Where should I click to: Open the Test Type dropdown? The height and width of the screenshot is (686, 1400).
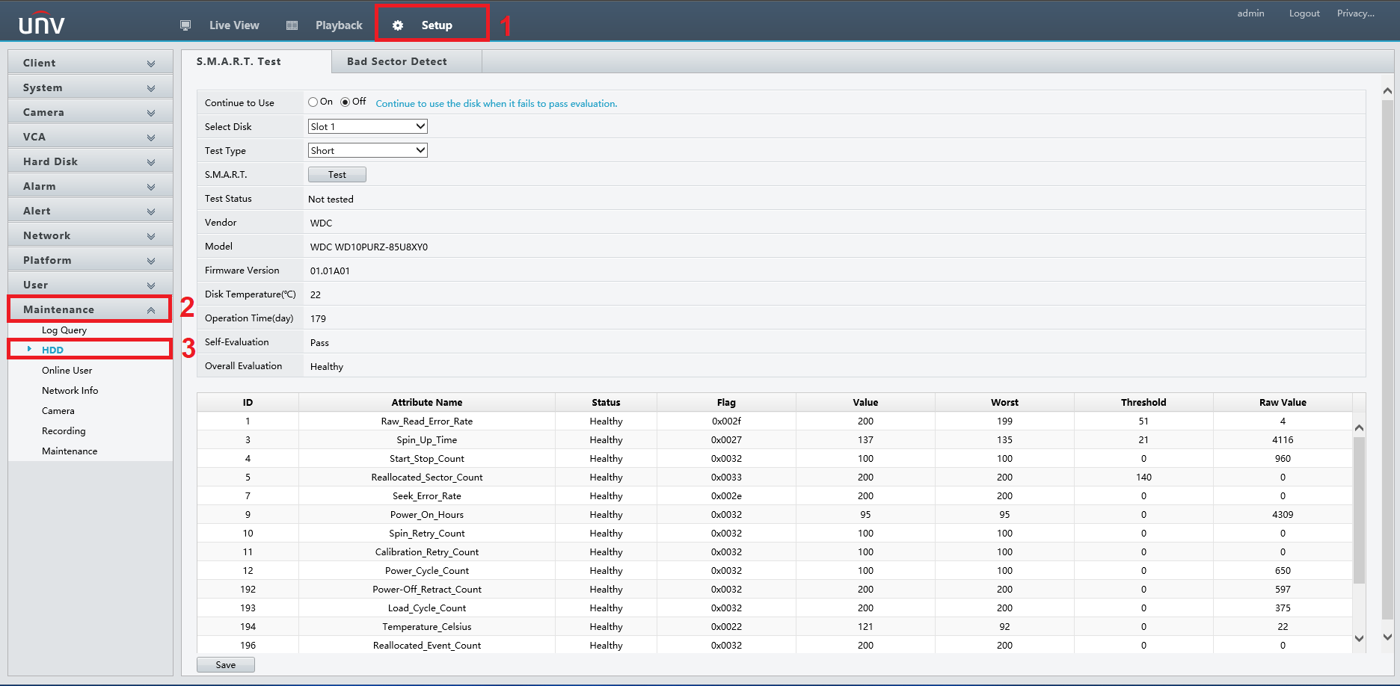click(x=367, y=150)
